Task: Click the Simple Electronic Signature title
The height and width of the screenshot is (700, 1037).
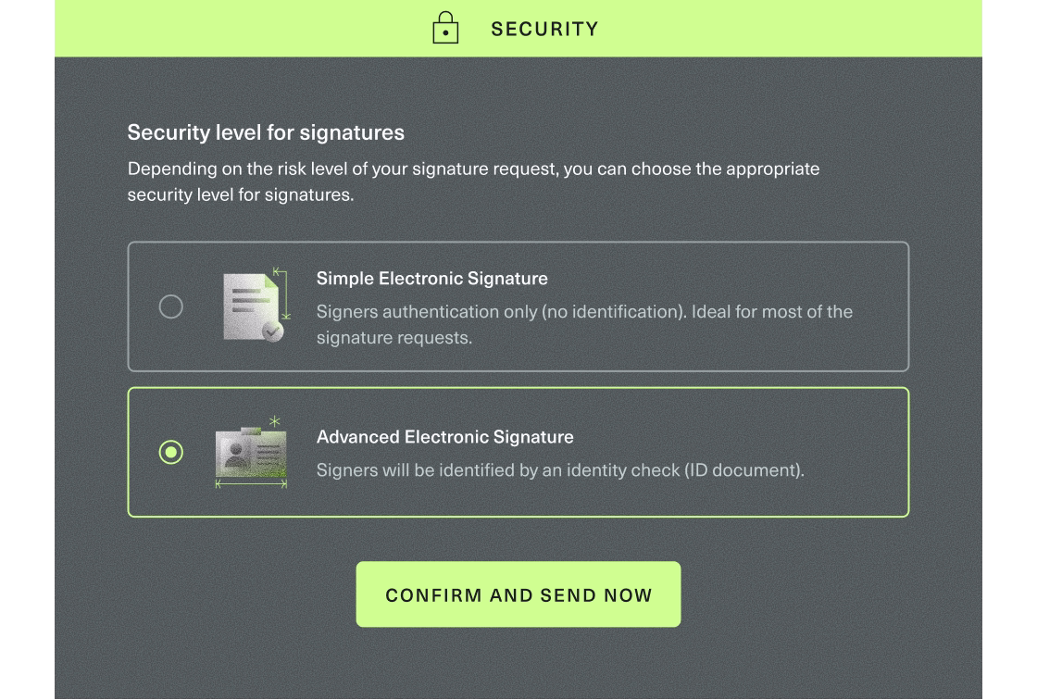Action: click(x=432, y=279)
